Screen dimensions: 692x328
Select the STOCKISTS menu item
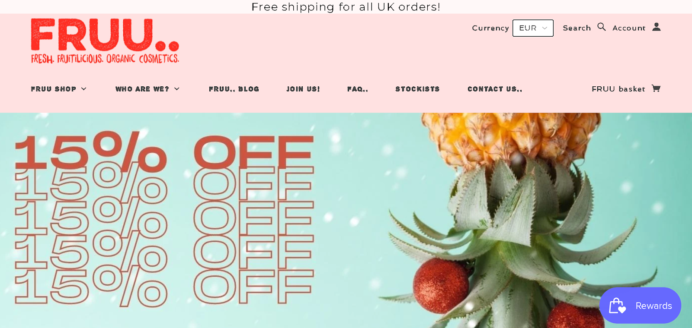click(417, 89)
